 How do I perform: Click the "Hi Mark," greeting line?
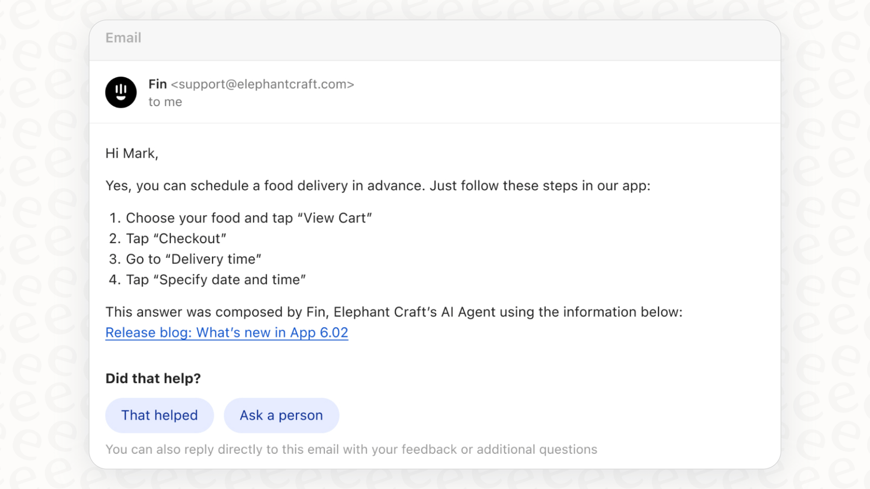click(x=132, y=153)
